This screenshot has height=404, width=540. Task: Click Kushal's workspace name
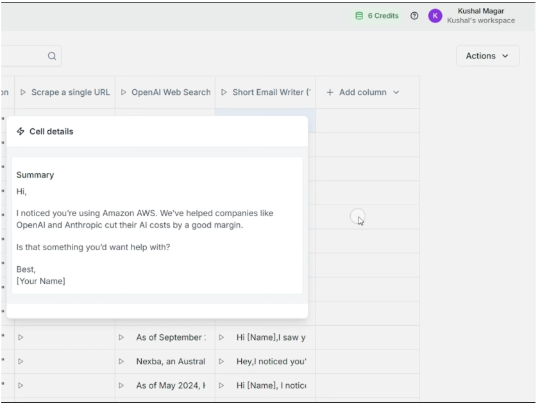point(480,20)
